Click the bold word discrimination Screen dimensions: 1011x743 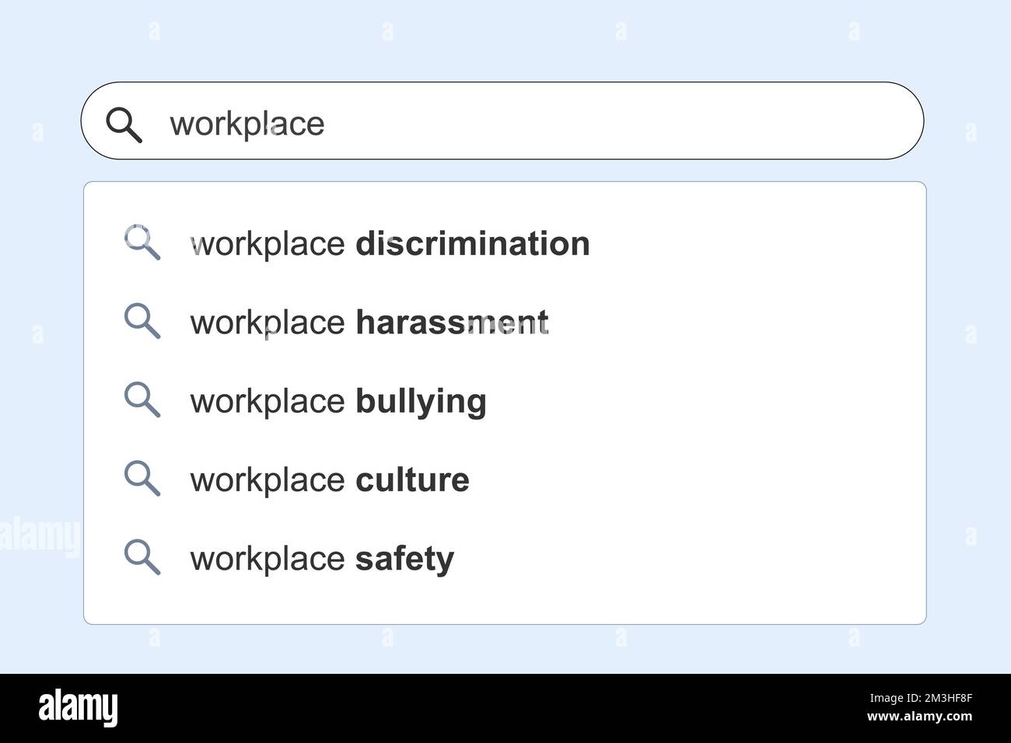coord(472,244)
